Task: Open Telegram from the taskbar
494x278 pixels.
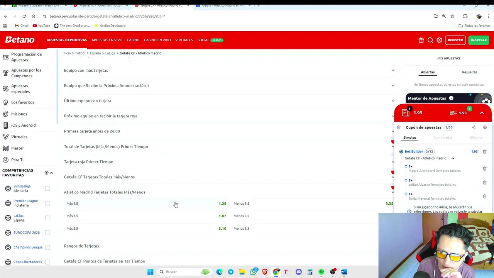Action: (231, 272)
